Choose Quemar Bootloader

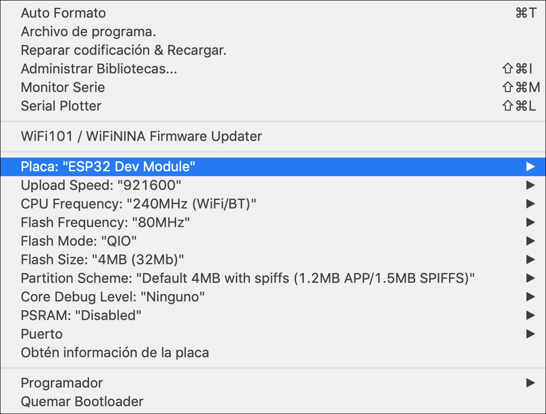click(x=273, y=401)
